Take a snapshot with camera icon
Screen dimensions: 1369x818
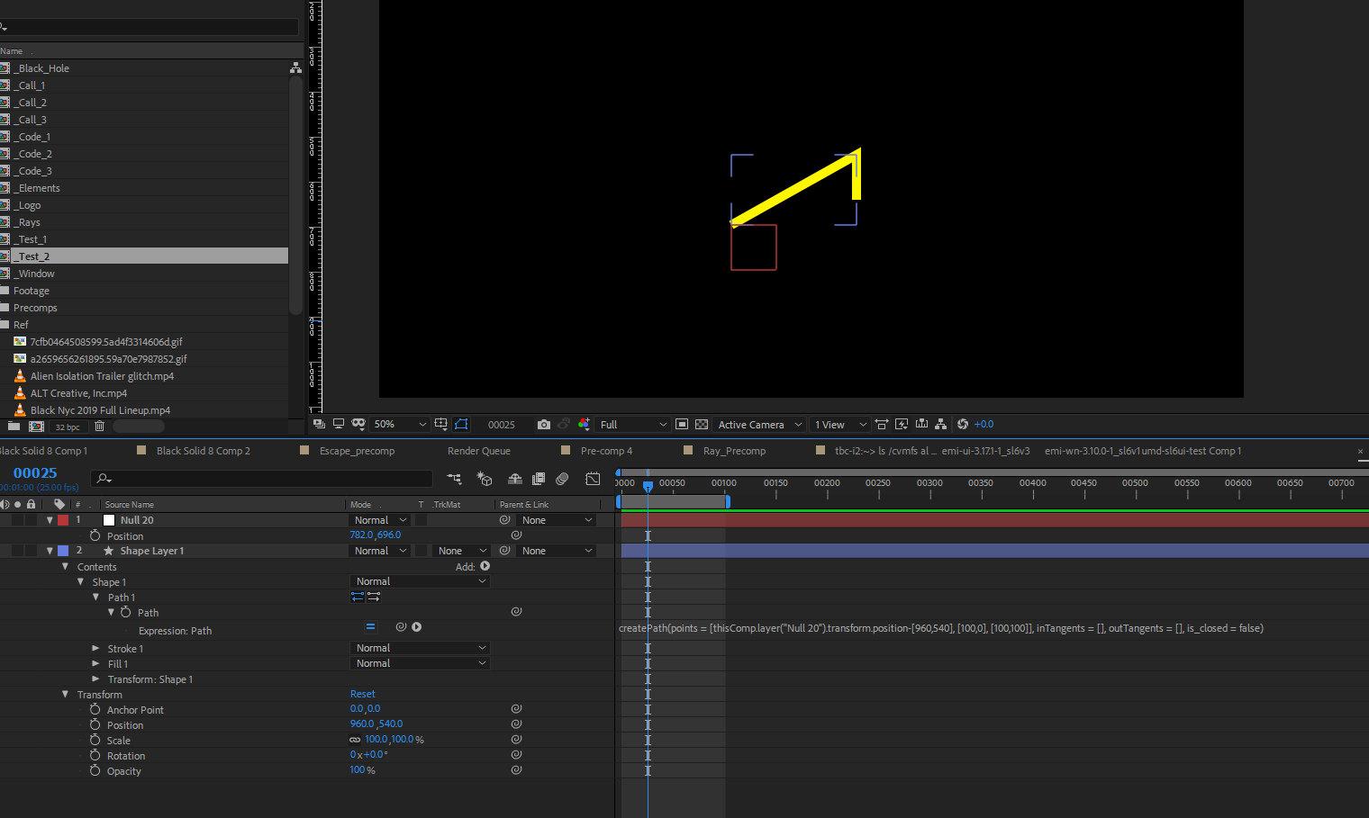[x=543, y=424]
